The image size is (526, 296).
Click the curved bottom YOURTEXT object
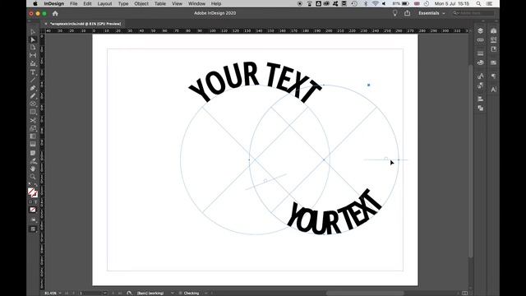tap(335, 213)
